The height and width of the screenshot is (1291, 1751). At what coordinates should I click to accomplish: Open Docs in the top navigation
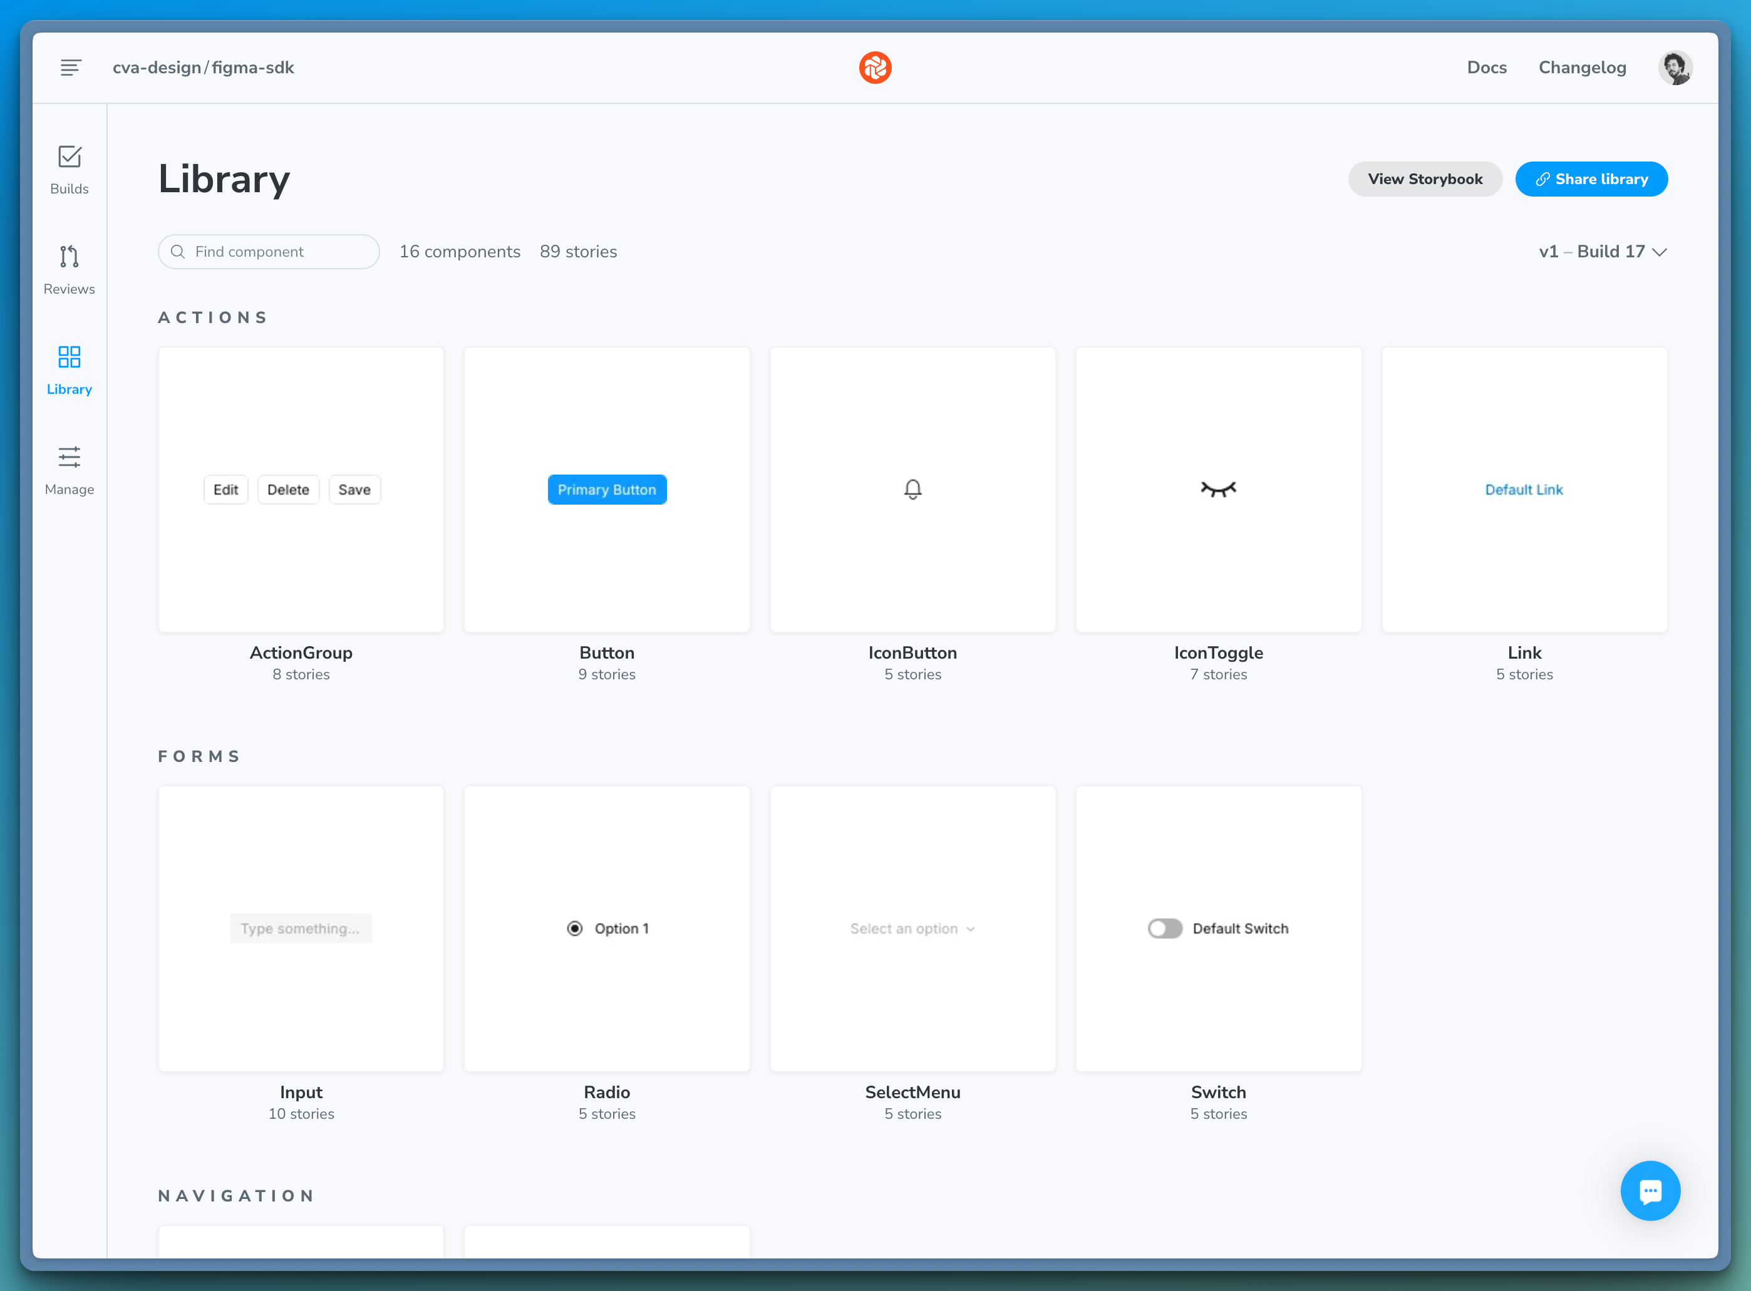[x=1486, y=68]
